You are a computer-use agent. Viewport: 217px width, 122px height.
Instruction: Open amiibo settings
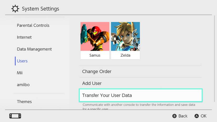click(24, 85)
